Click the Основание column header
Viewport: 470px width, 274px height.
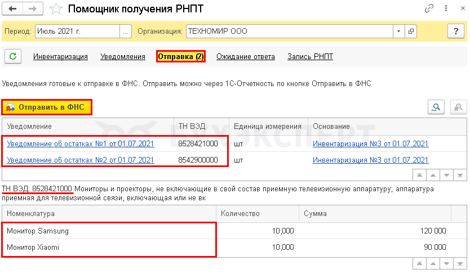pos(387,127)
